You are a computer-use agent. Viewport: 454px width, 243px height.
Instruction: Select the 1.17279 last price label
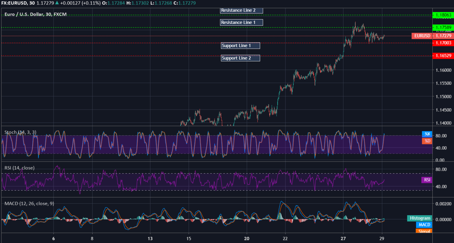[x=443, y=36]
